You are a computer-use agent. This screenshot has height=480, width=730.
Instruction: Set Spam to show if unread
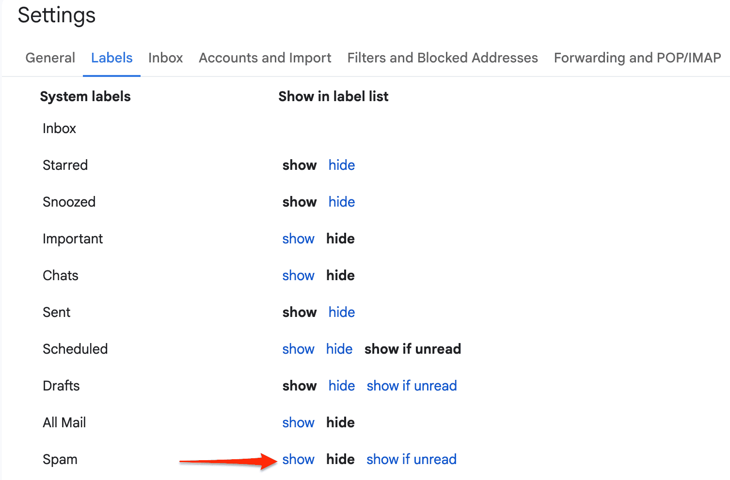tap(411, 459)
